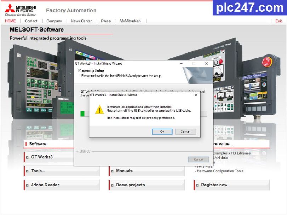Select the MyMitsubishi menu entry
Image resolution: width=287 pixels, height=215 pixels.
[131, 21]
